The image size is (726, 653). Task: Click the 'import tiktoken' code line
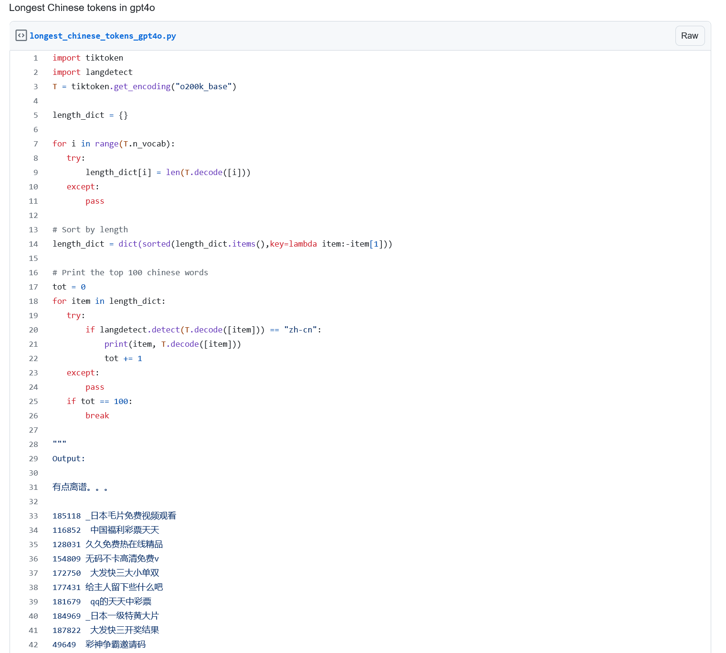pyautogui.click(x=88, y=58)
